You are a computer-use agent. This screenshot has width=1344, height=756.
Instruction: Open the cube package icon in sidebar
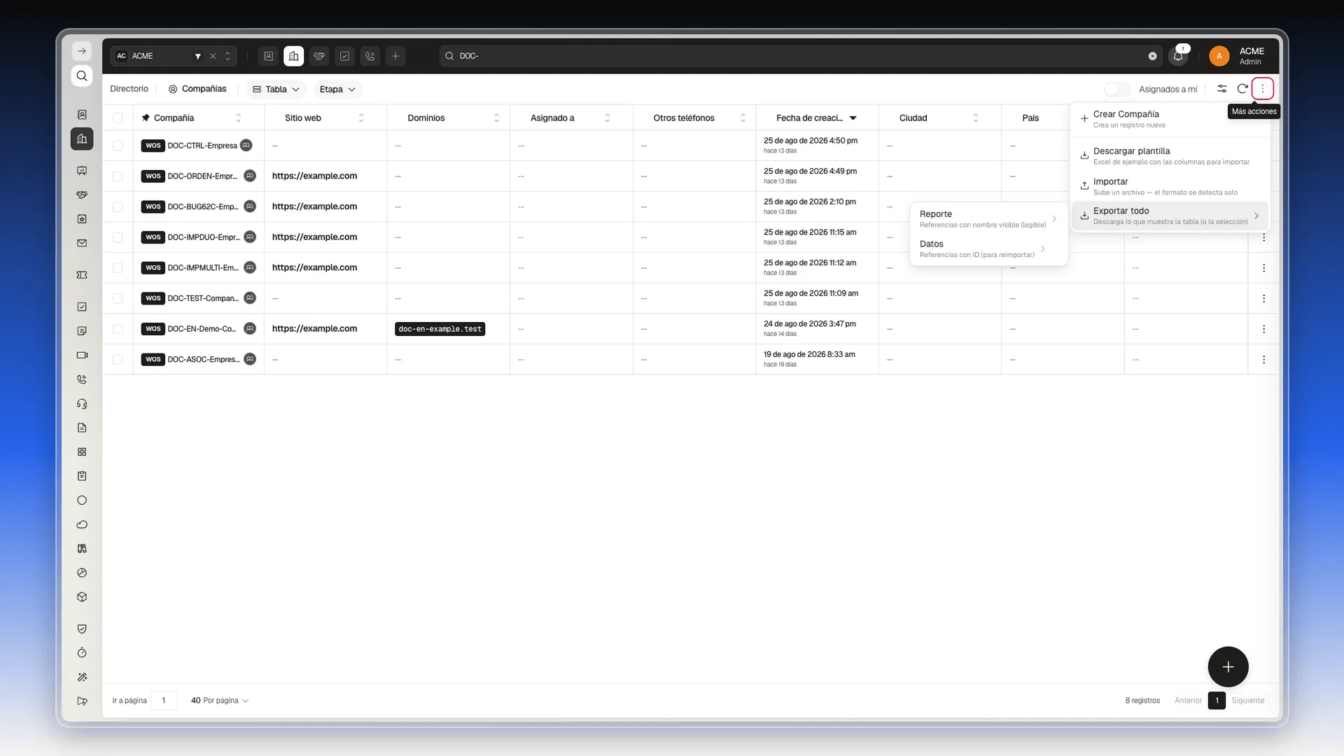[x=82, y=597]
